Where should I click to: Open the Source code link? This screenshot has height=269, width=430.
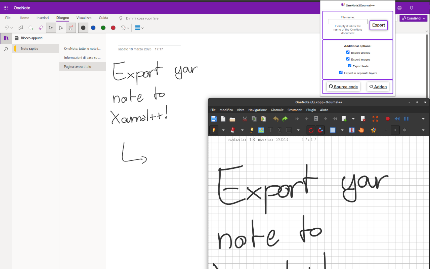(343, 87)
